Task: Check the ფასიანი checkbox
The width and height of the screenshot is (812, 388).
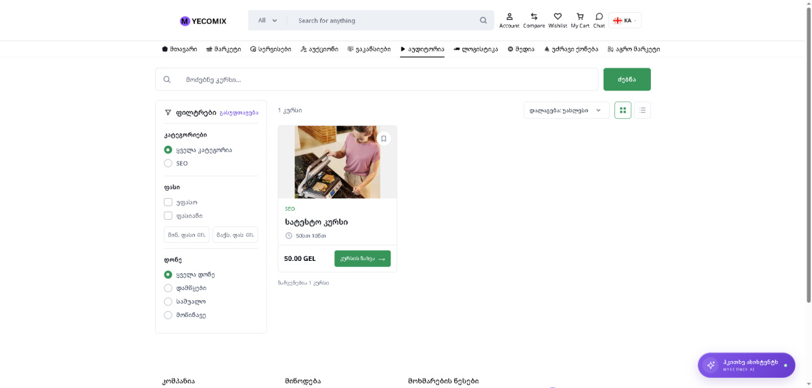Action: click(168, 216)
